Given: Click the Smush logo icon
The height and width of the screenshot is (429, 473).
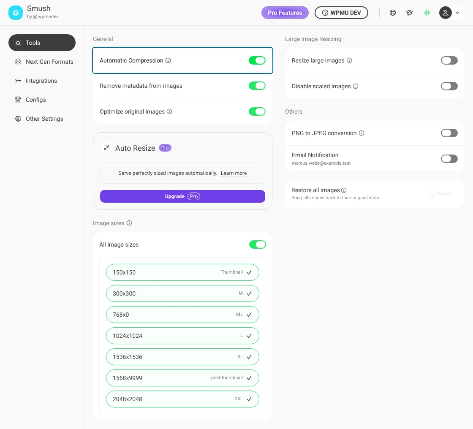Looking at the screenshot, I should [x=15, y=13].
